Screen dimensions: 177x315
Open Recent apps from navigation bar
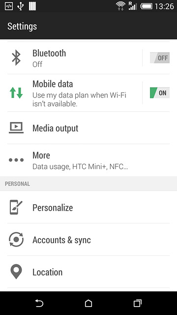click(x=138, y=303)
